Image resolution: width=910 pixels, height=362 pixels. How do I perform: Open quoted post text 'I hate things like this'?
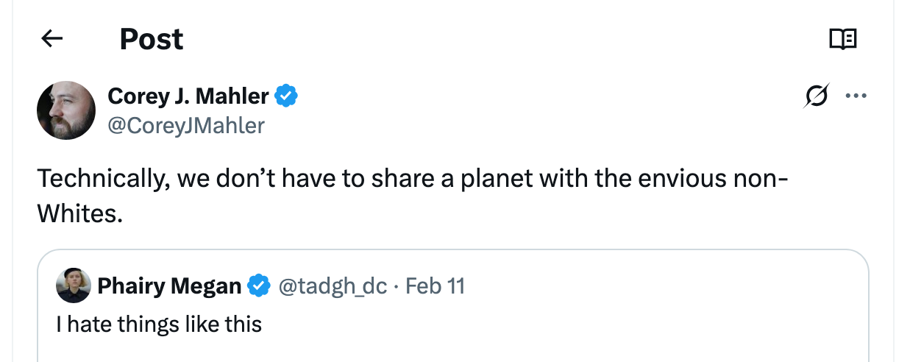[159, 324]
